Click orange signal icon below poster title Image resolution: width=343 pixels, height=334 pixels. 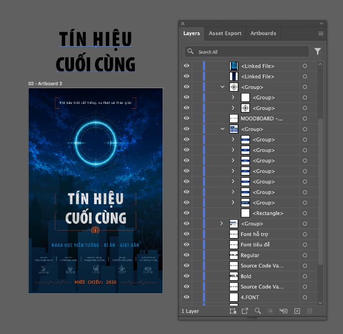pyautogui.click(x=96, y=230)
